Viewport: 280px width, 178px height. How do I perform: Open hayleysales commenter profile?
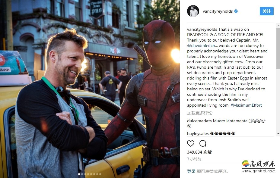point(198,133)
